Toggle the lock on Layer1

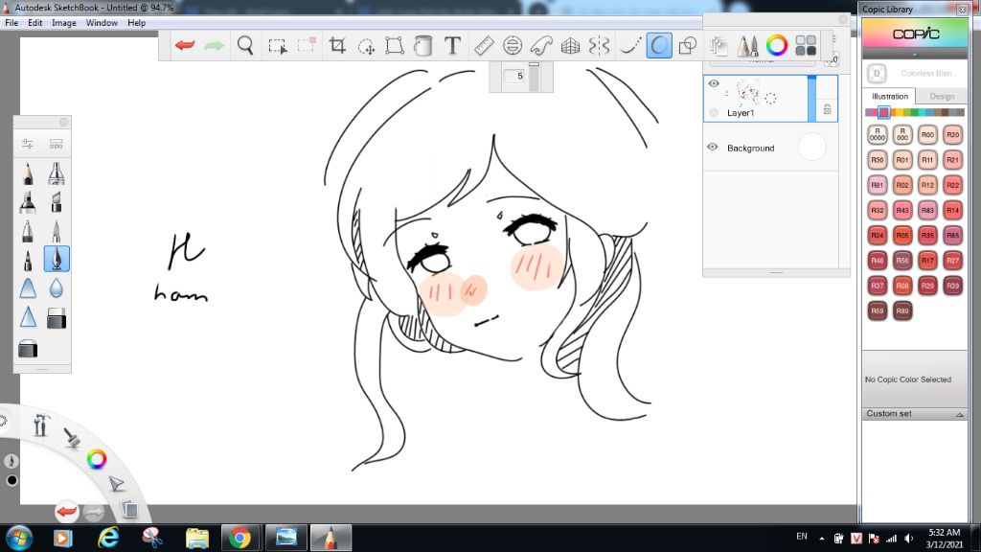click(x=827, y=109)
